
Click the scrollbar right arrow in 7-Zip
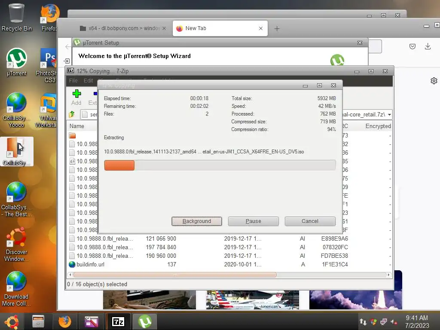(x=388, y=275)
